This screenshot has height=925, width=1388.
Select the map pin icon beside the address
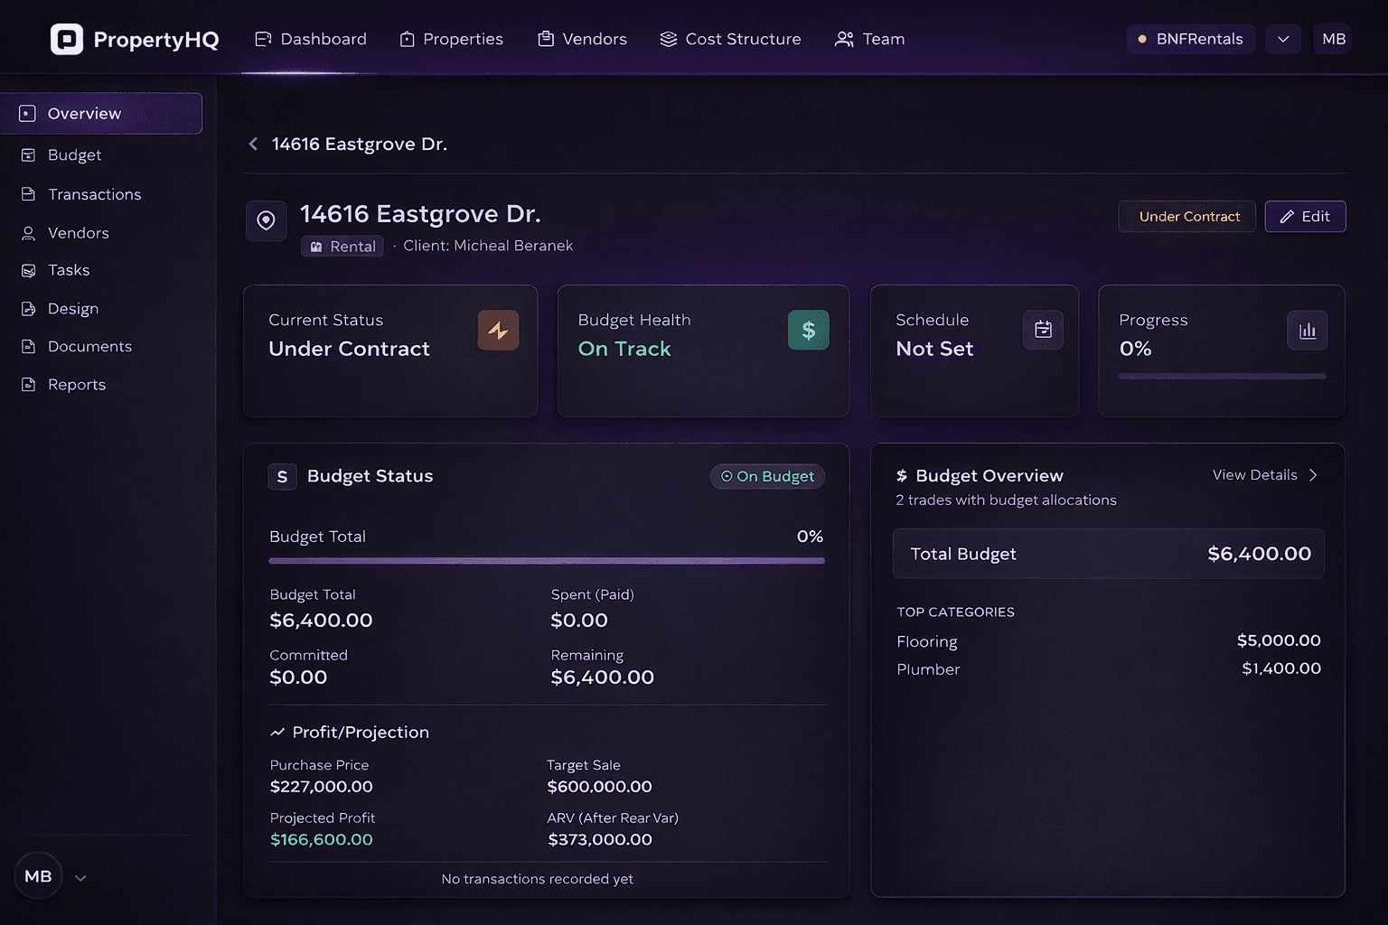point(266,220)
